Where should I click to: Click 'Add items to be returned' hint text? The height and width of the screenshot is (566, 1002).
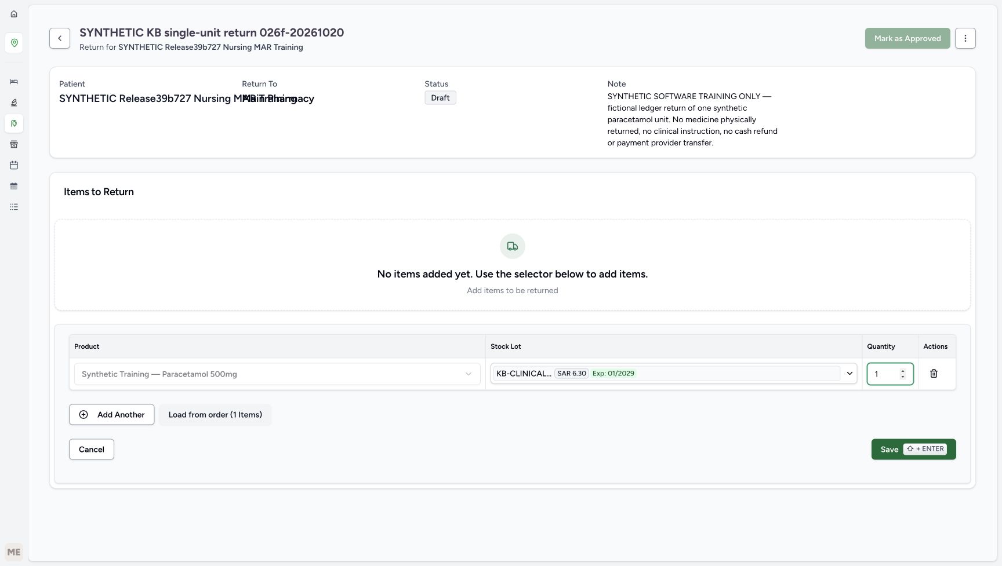[x=513, y=291]
